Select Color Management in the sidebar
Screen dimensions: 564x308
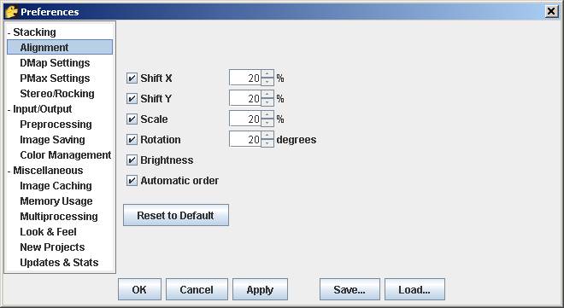tap(66, 155)
